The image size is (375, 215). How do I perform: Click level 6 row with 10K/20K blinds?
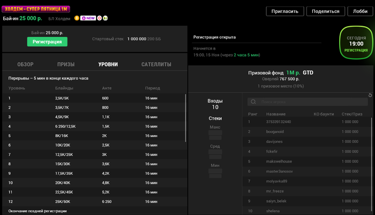pos(91,145)
